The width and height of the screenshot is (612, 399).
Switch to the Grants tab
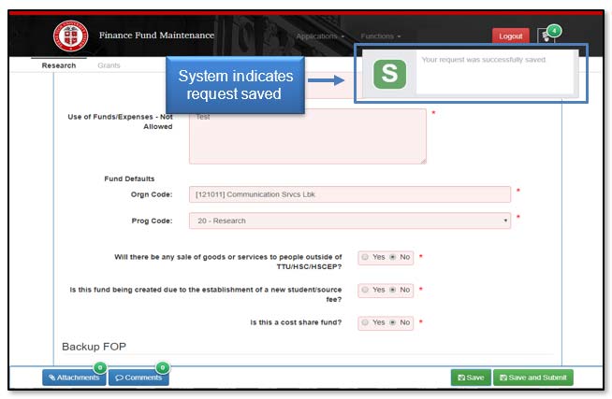pos(109,65)
